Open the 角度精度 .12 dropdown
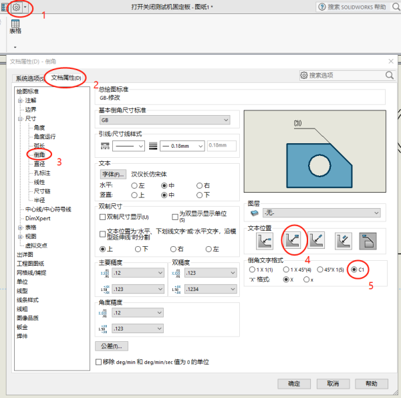Image resolution: width=401 pixels, height=398 pixels. tap(138, 313)
